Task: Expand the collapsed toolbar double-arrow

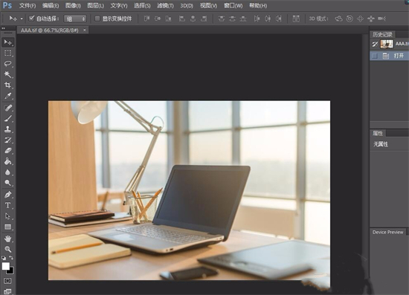Action: coord(3,28)
